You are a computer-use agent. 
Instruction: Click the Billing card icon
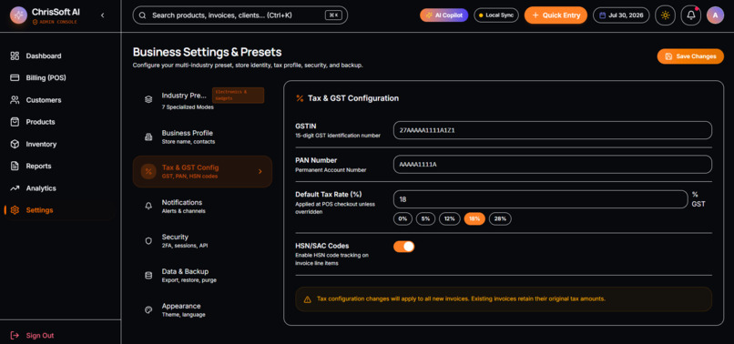coord(15,77)
